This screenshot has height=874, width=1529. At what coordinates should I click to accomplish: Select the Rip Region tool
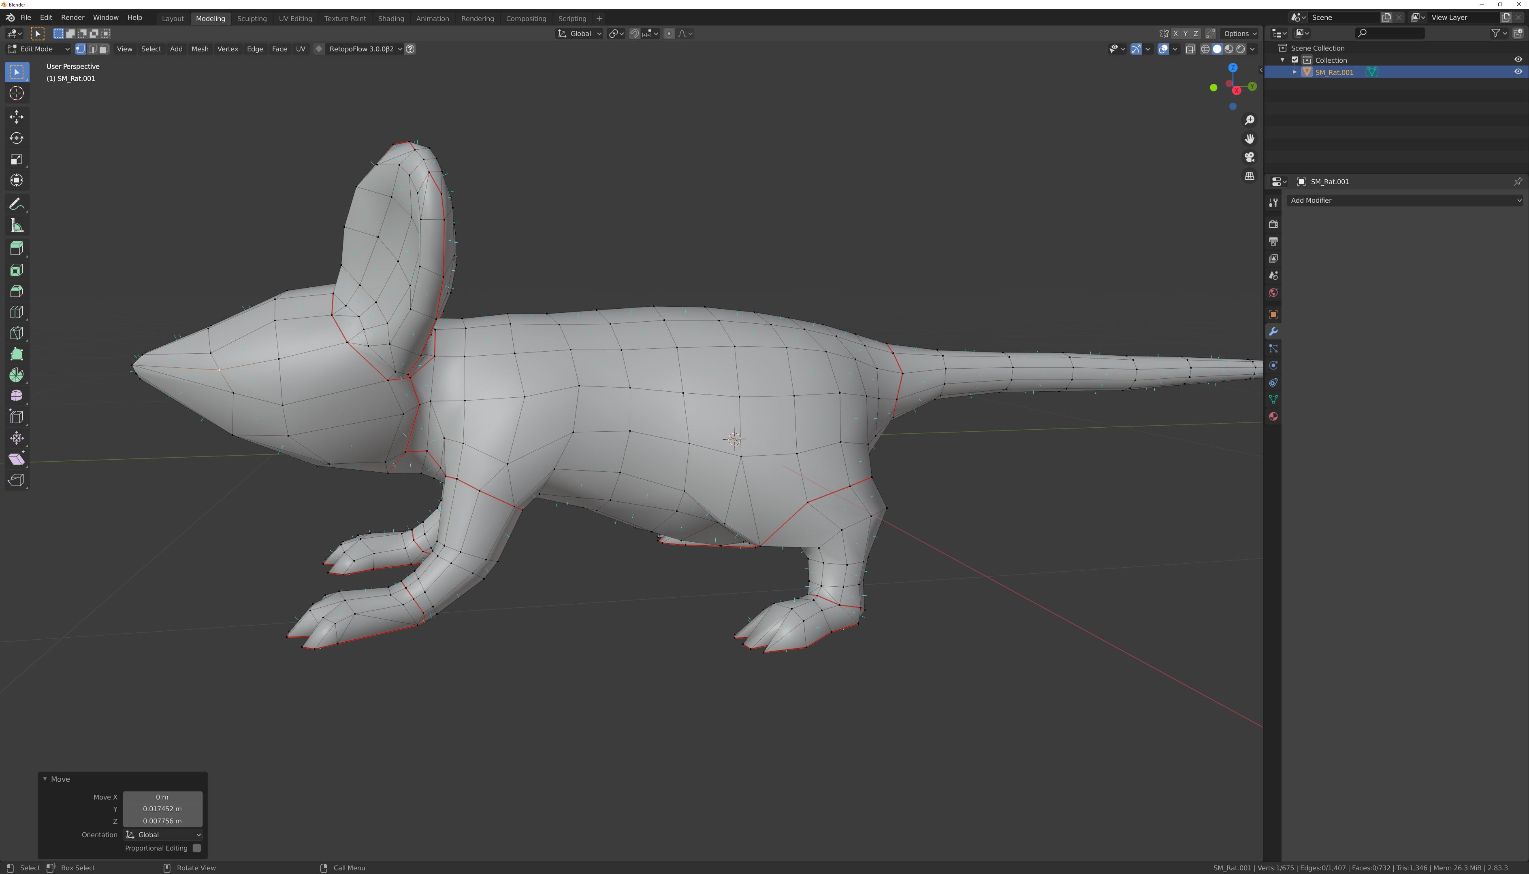tap(16, 480)
